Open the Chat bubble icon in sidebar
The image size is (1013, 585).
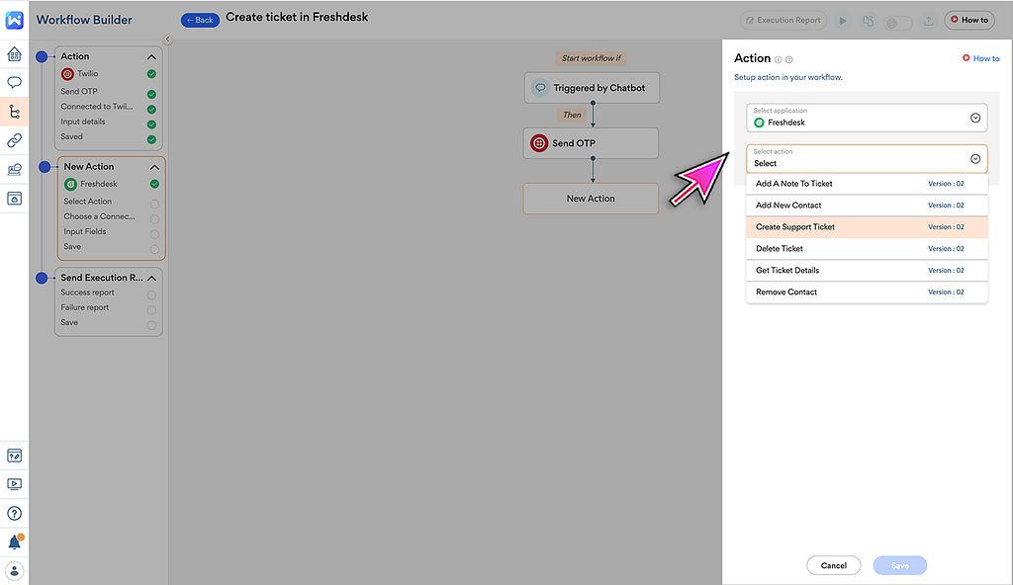(x=14, y=83)
